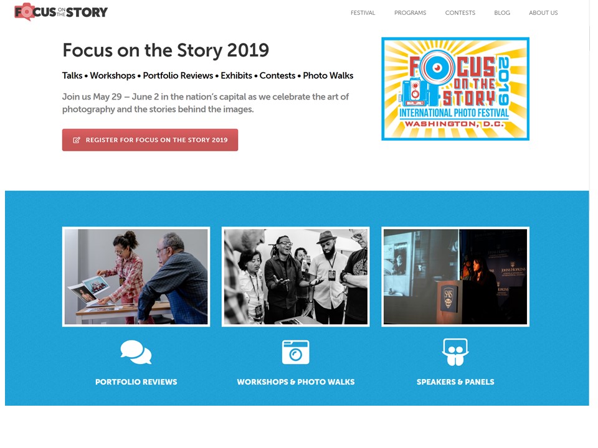Click the edit pencil icon on Register button
This screenshot has height=448, width=598.
point(77,140)
